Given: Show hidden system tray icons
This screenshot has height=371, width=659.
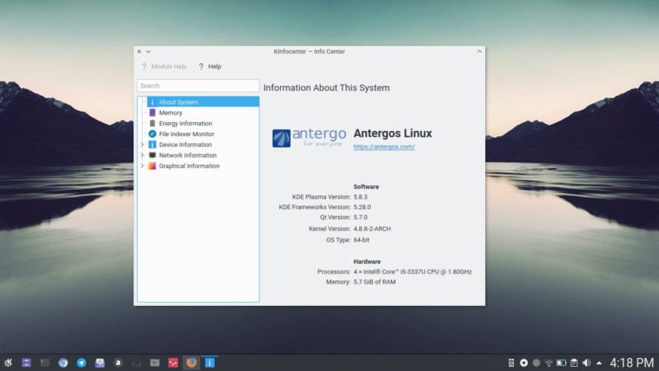Looking at the screenshot, I should pyautogui.click(x=600, y=363).
